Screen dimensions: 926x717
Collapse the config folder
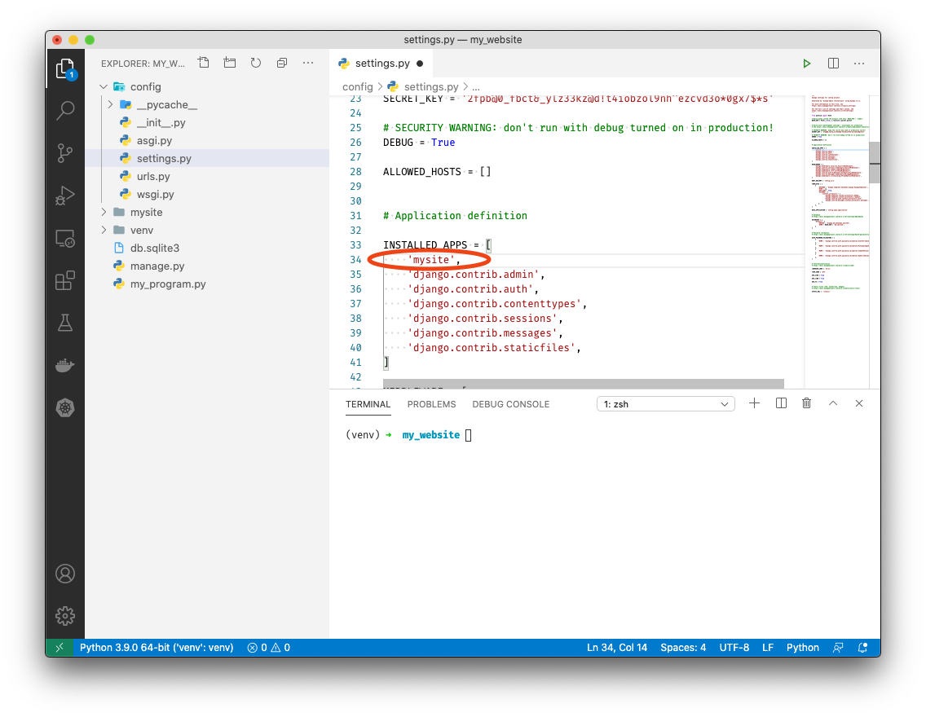(x=104, y=87)
